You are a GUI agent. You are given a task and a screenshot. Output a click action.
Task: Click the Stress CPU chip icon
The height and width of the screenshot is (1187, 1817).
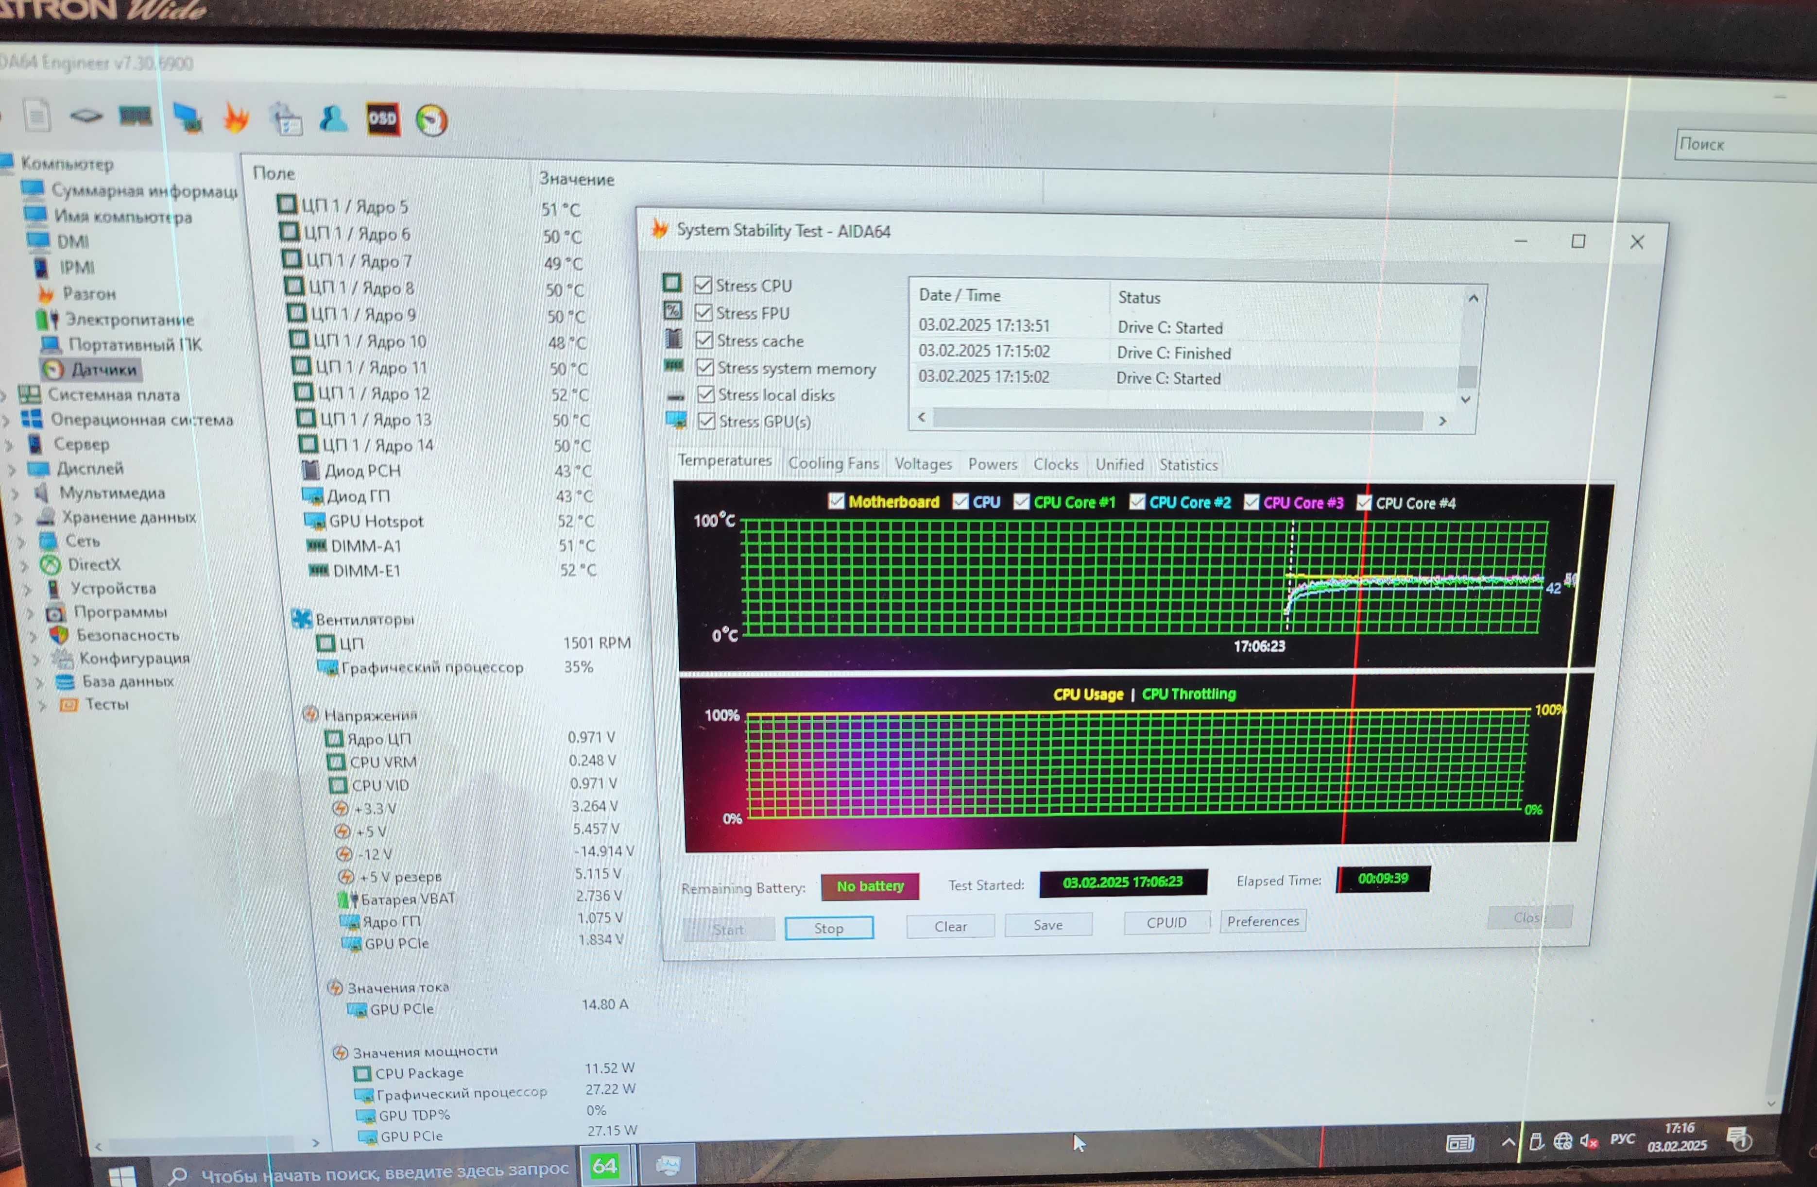(x=672, y=284)
